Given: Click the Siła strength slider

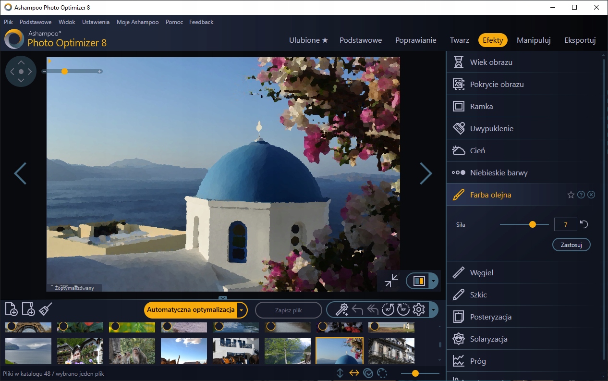Looking at the screenshot, I should coord(532,224).
